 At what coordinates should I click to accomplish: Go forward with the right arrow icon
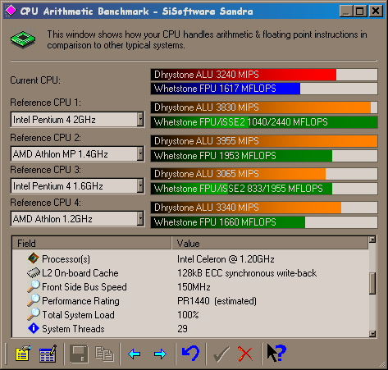pyautogui.click(x=160, y=354)
